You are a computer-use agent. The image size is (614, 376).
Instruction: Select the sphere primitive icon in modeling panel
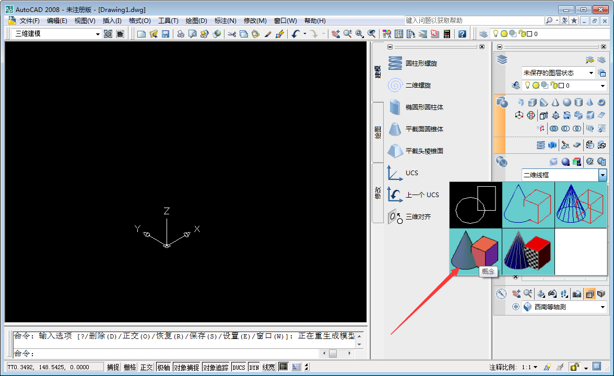coord(566,102)
